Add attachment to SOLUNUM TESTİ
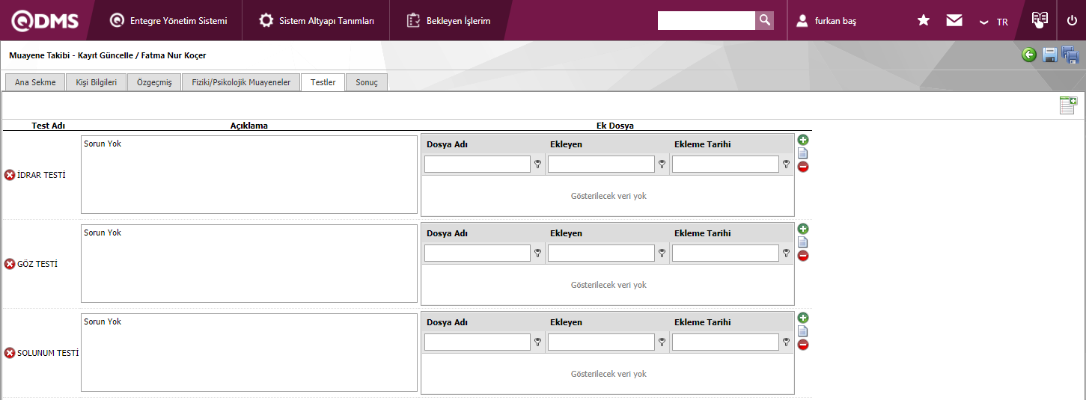1086x400 pixels. (x=803, y=318)
